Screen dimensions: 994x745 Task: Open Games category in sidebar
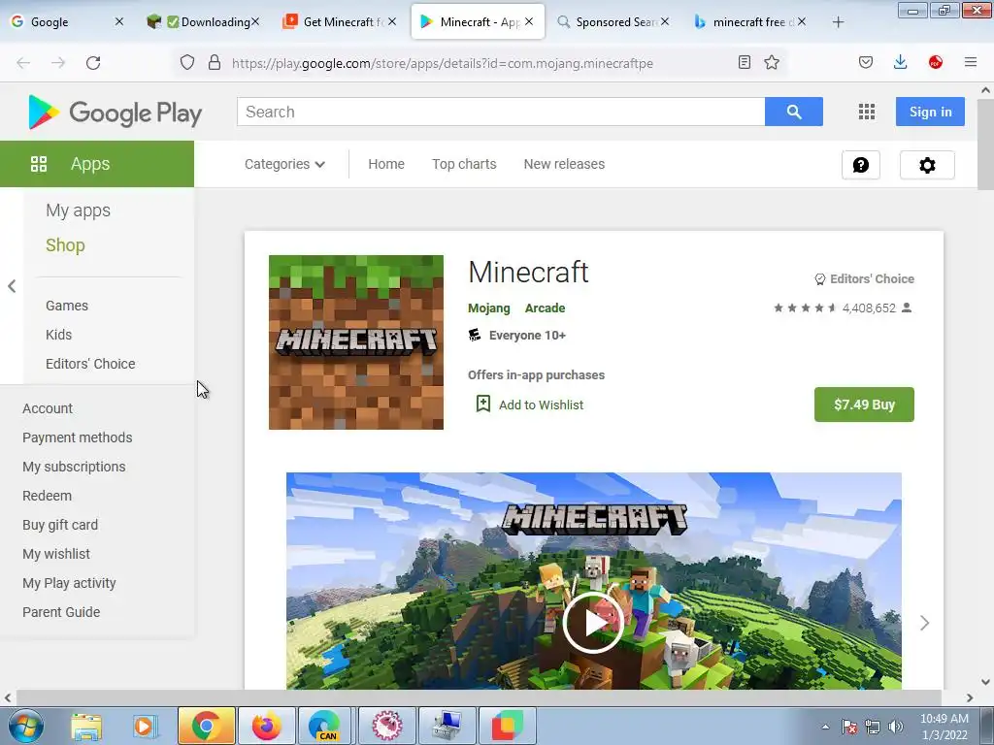[x=67, y=306]
